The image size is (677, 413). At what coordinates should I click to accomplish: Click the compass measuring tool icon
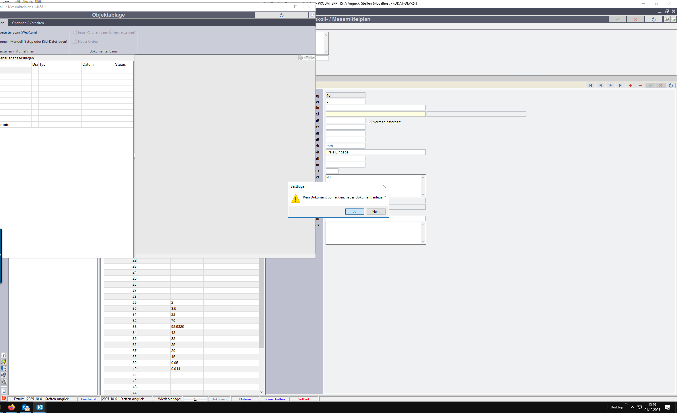4,375
